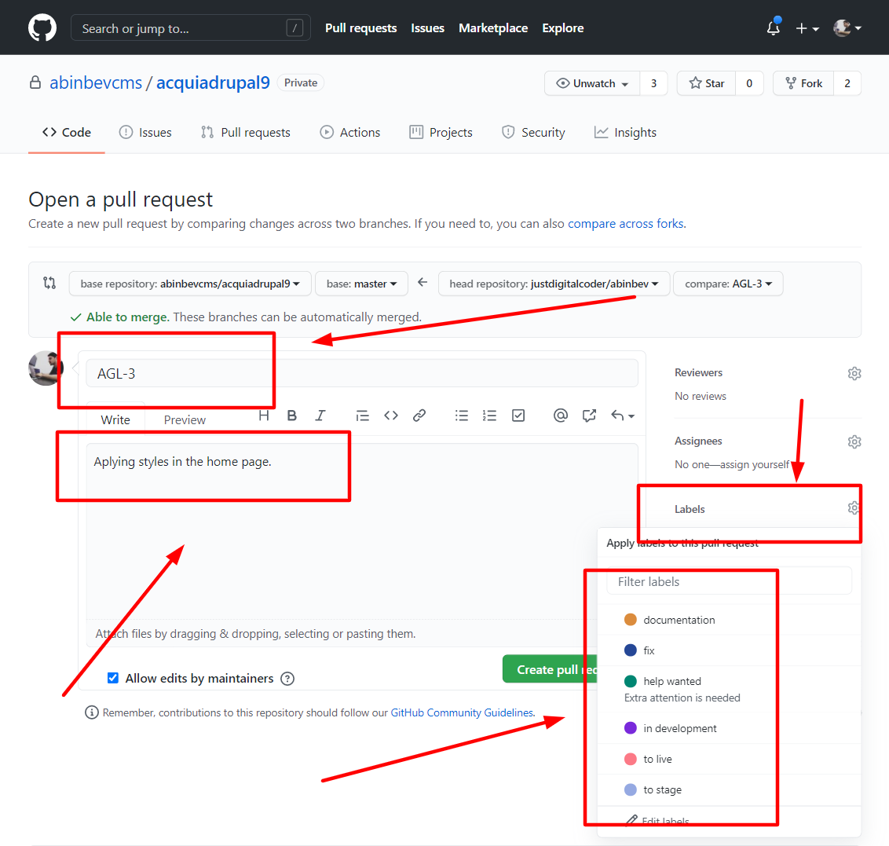Open saved replies dropdown
This screenshot has height=846, width=889.
coord(622,416)
